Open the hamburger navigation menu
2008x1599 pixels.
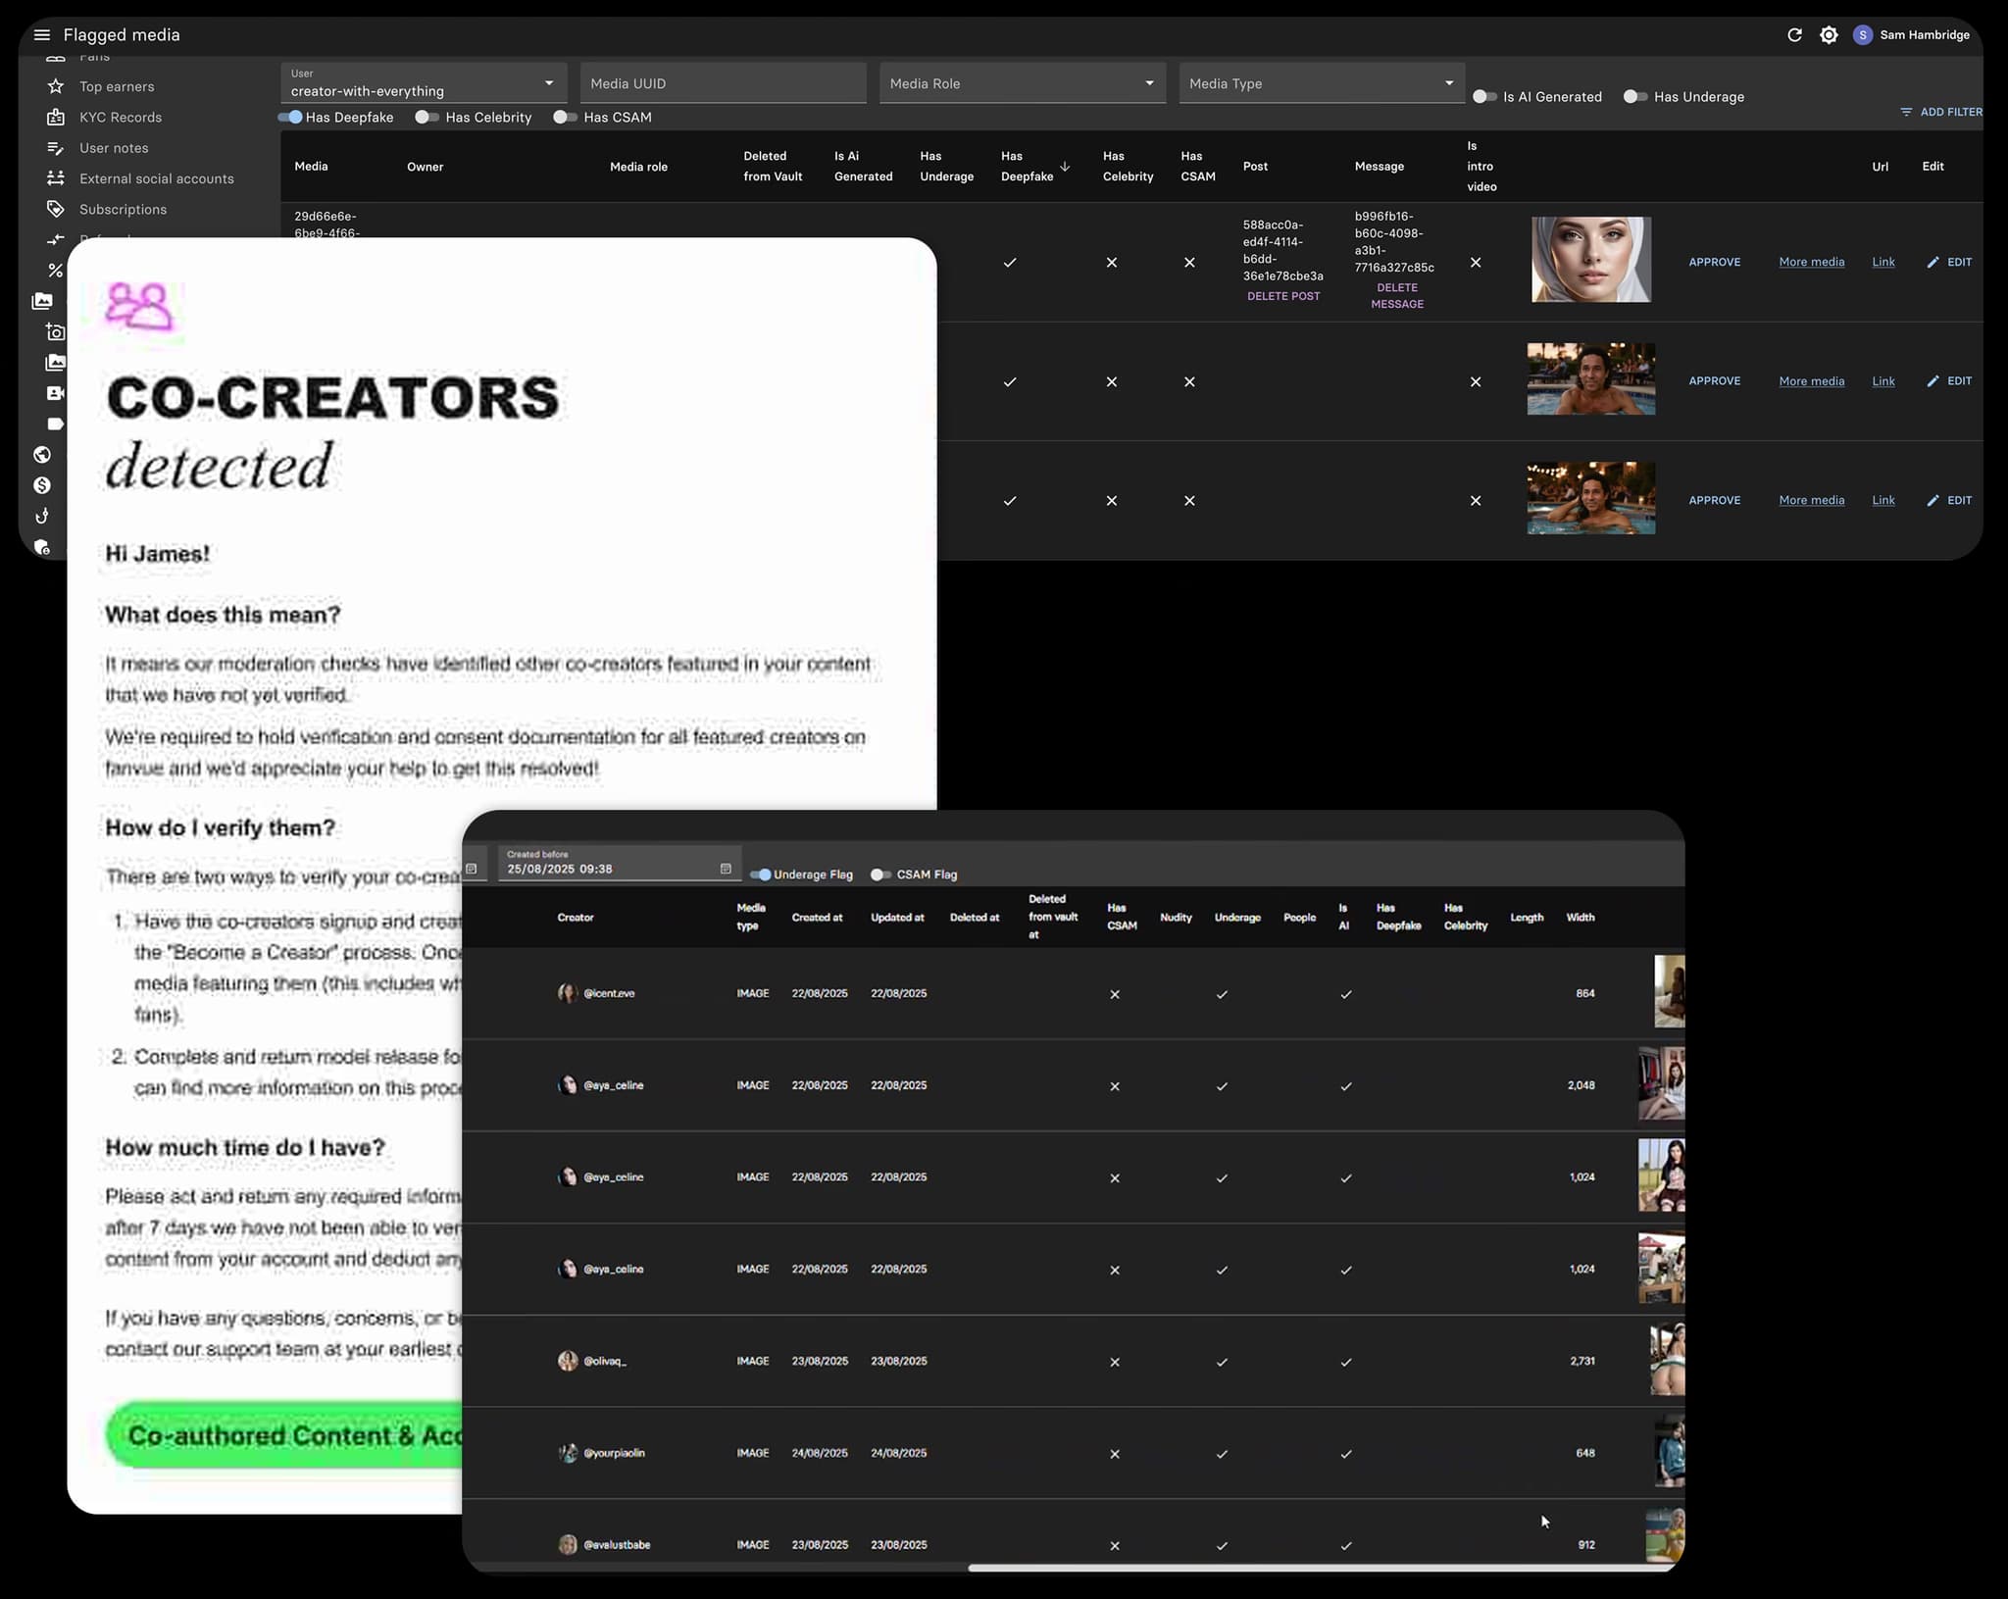point(41,35)
